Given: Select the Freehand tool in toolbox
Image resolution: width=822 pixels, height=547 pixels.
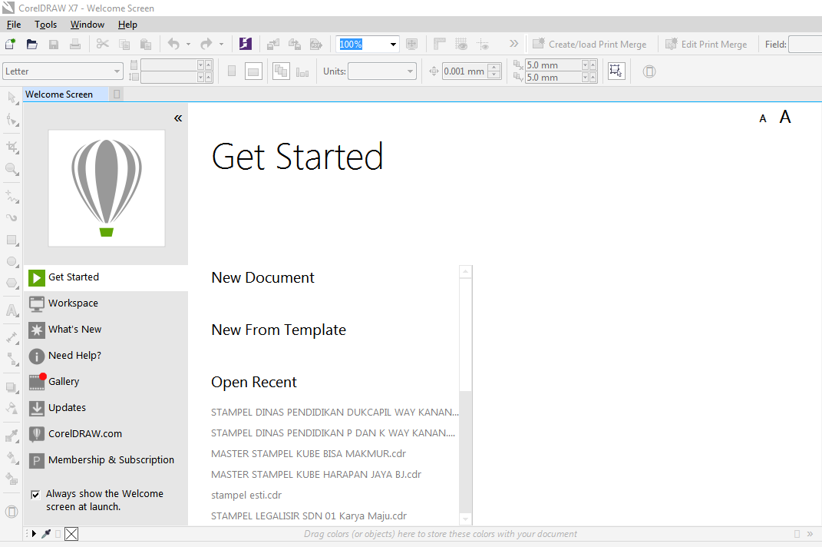Looking at the screenshot, I should [12, 197].
